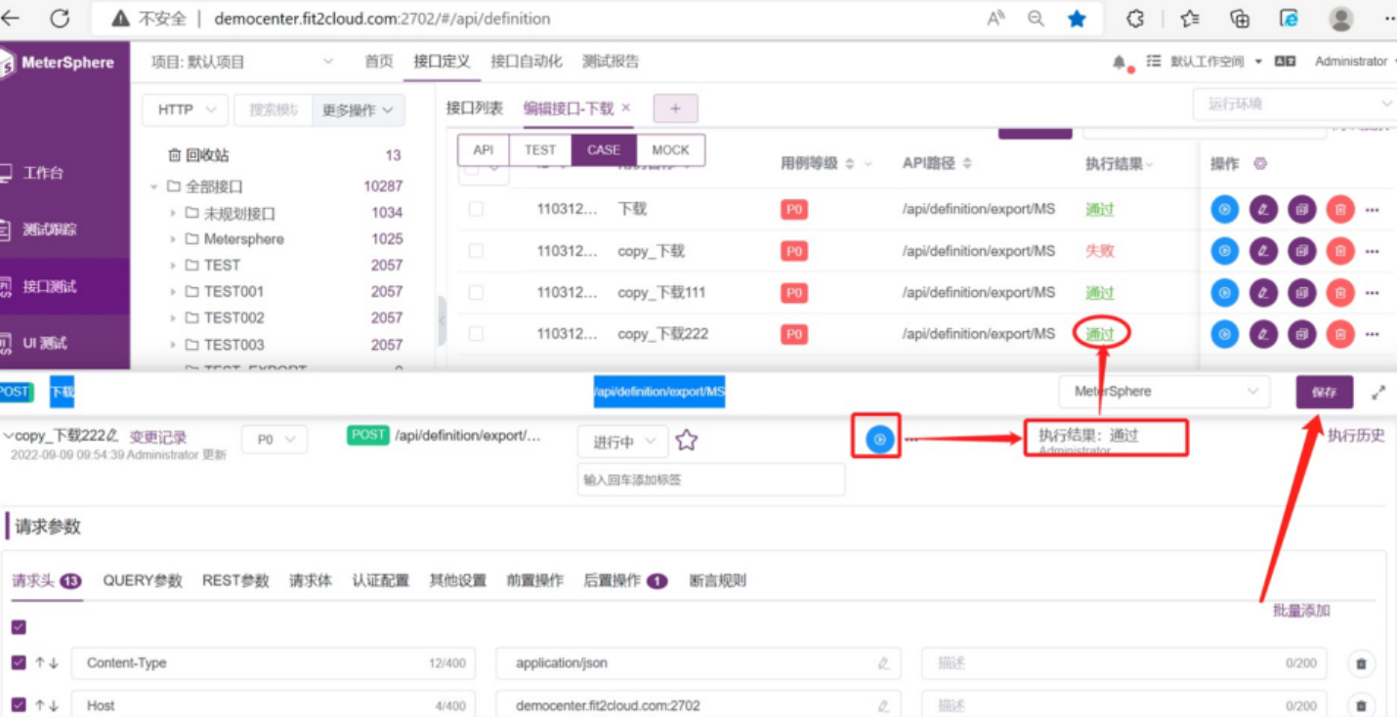Open column settings gear next to 操作
1397x717 pixels.
click(x=1260, y=163)
